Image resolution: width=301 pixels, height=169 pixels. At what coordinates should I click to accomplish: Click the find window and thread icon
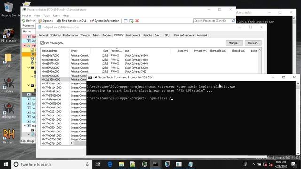coord(131,21)
